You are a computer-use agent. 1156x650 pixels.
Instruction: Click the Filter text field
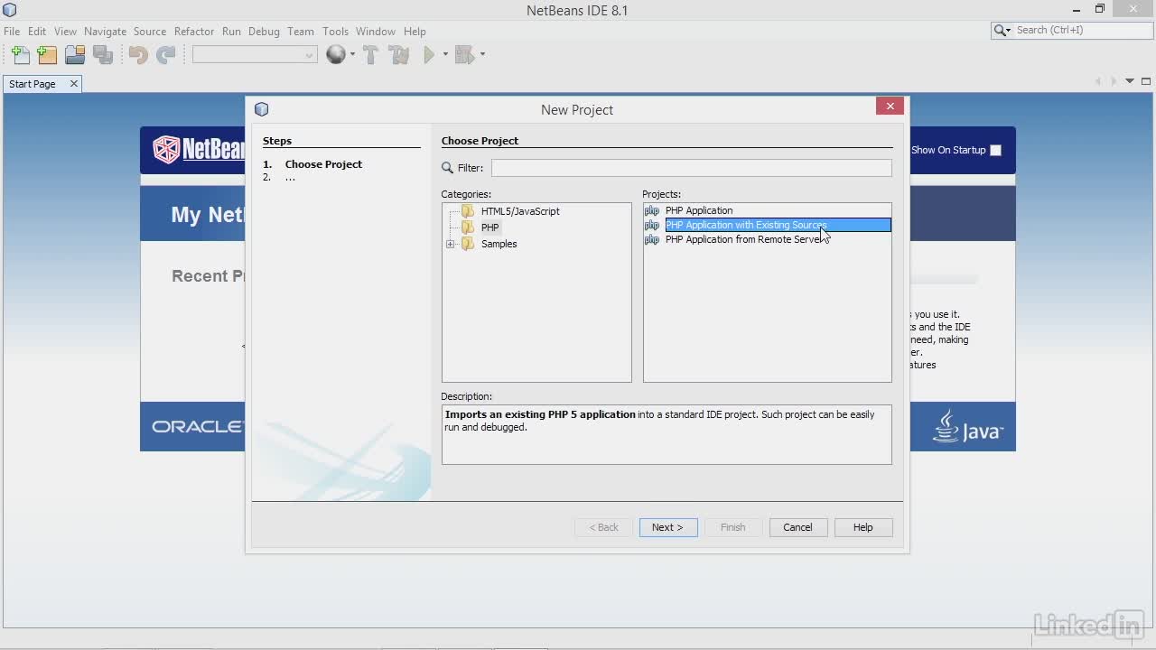coord(691,168)
